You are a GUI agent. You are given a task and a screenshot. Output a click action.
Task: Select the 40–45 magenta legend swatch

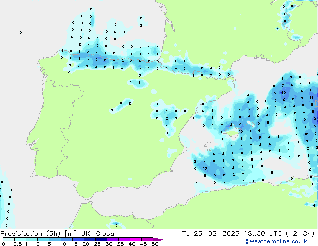[x=136, y=239]
